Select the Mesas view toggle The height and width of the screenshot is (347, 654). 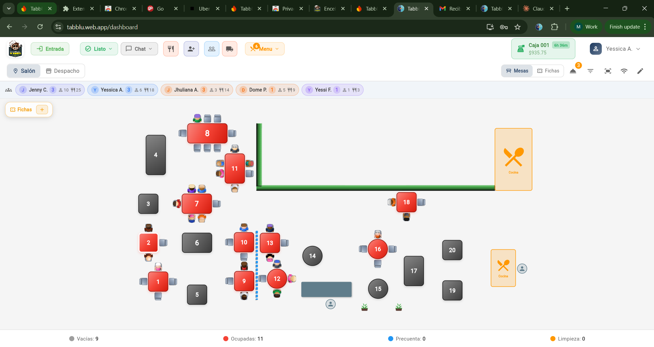click(517, 71)
